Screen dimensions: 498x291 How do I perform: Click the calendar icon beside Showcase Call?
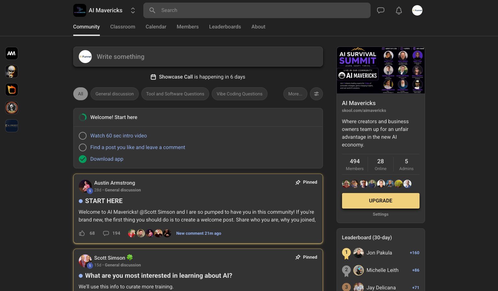coord(153,77)
